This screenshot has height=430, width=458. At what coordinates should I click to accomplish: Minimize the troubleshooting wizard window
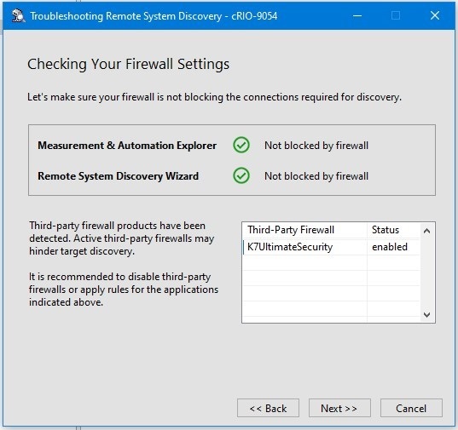[357, 15]
